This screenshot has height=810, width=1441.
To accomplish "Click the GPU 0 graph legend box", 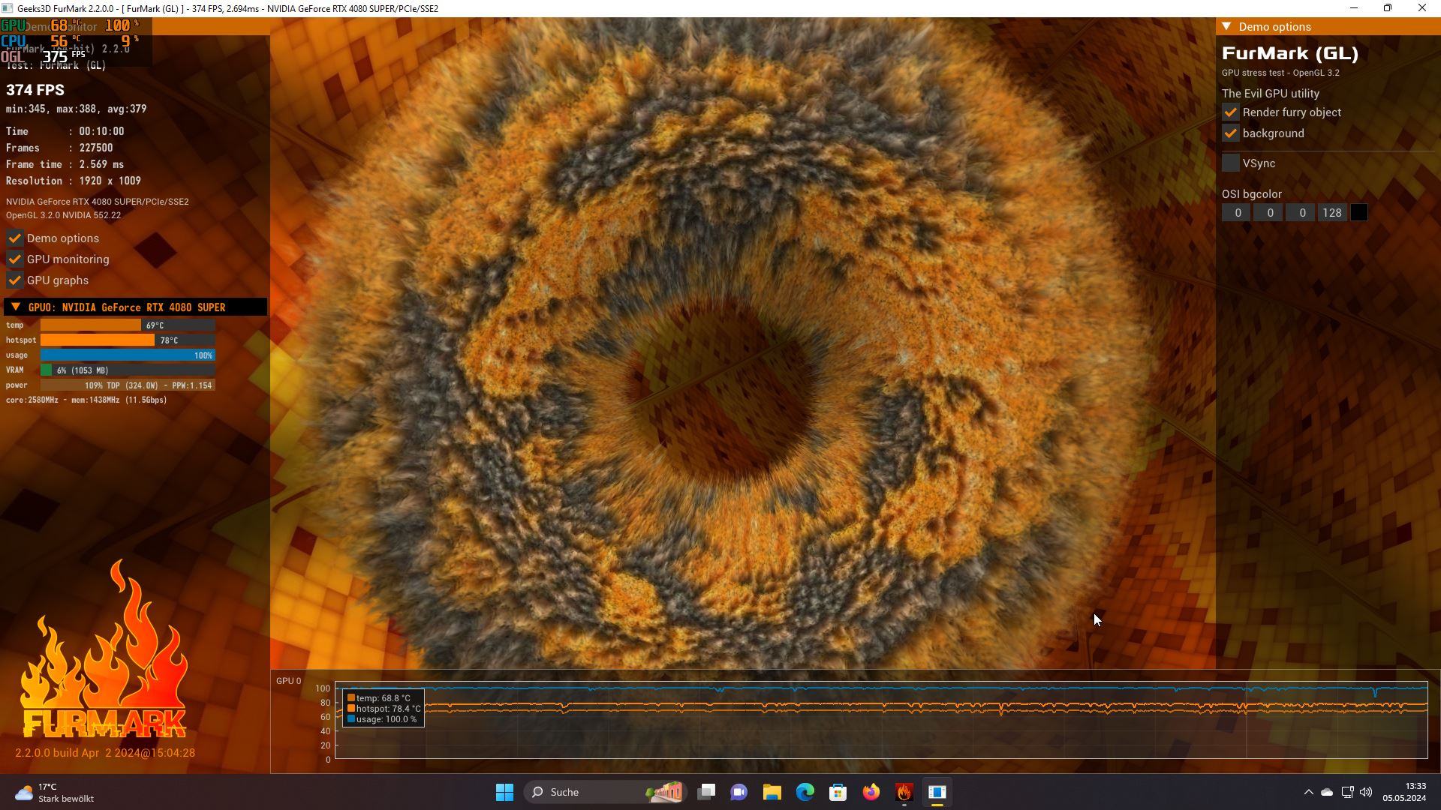I will tap(384, 708).
